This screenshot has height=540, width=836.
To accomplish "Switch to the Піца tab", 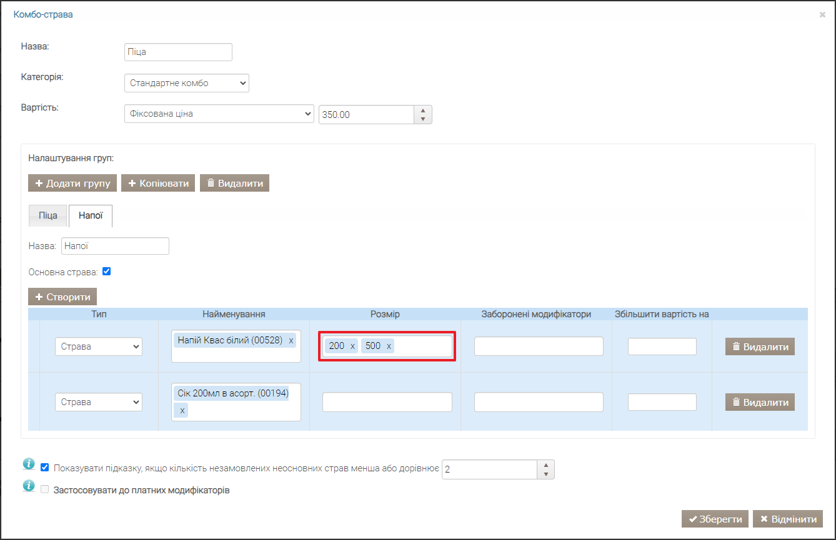I will coord(47,215).
